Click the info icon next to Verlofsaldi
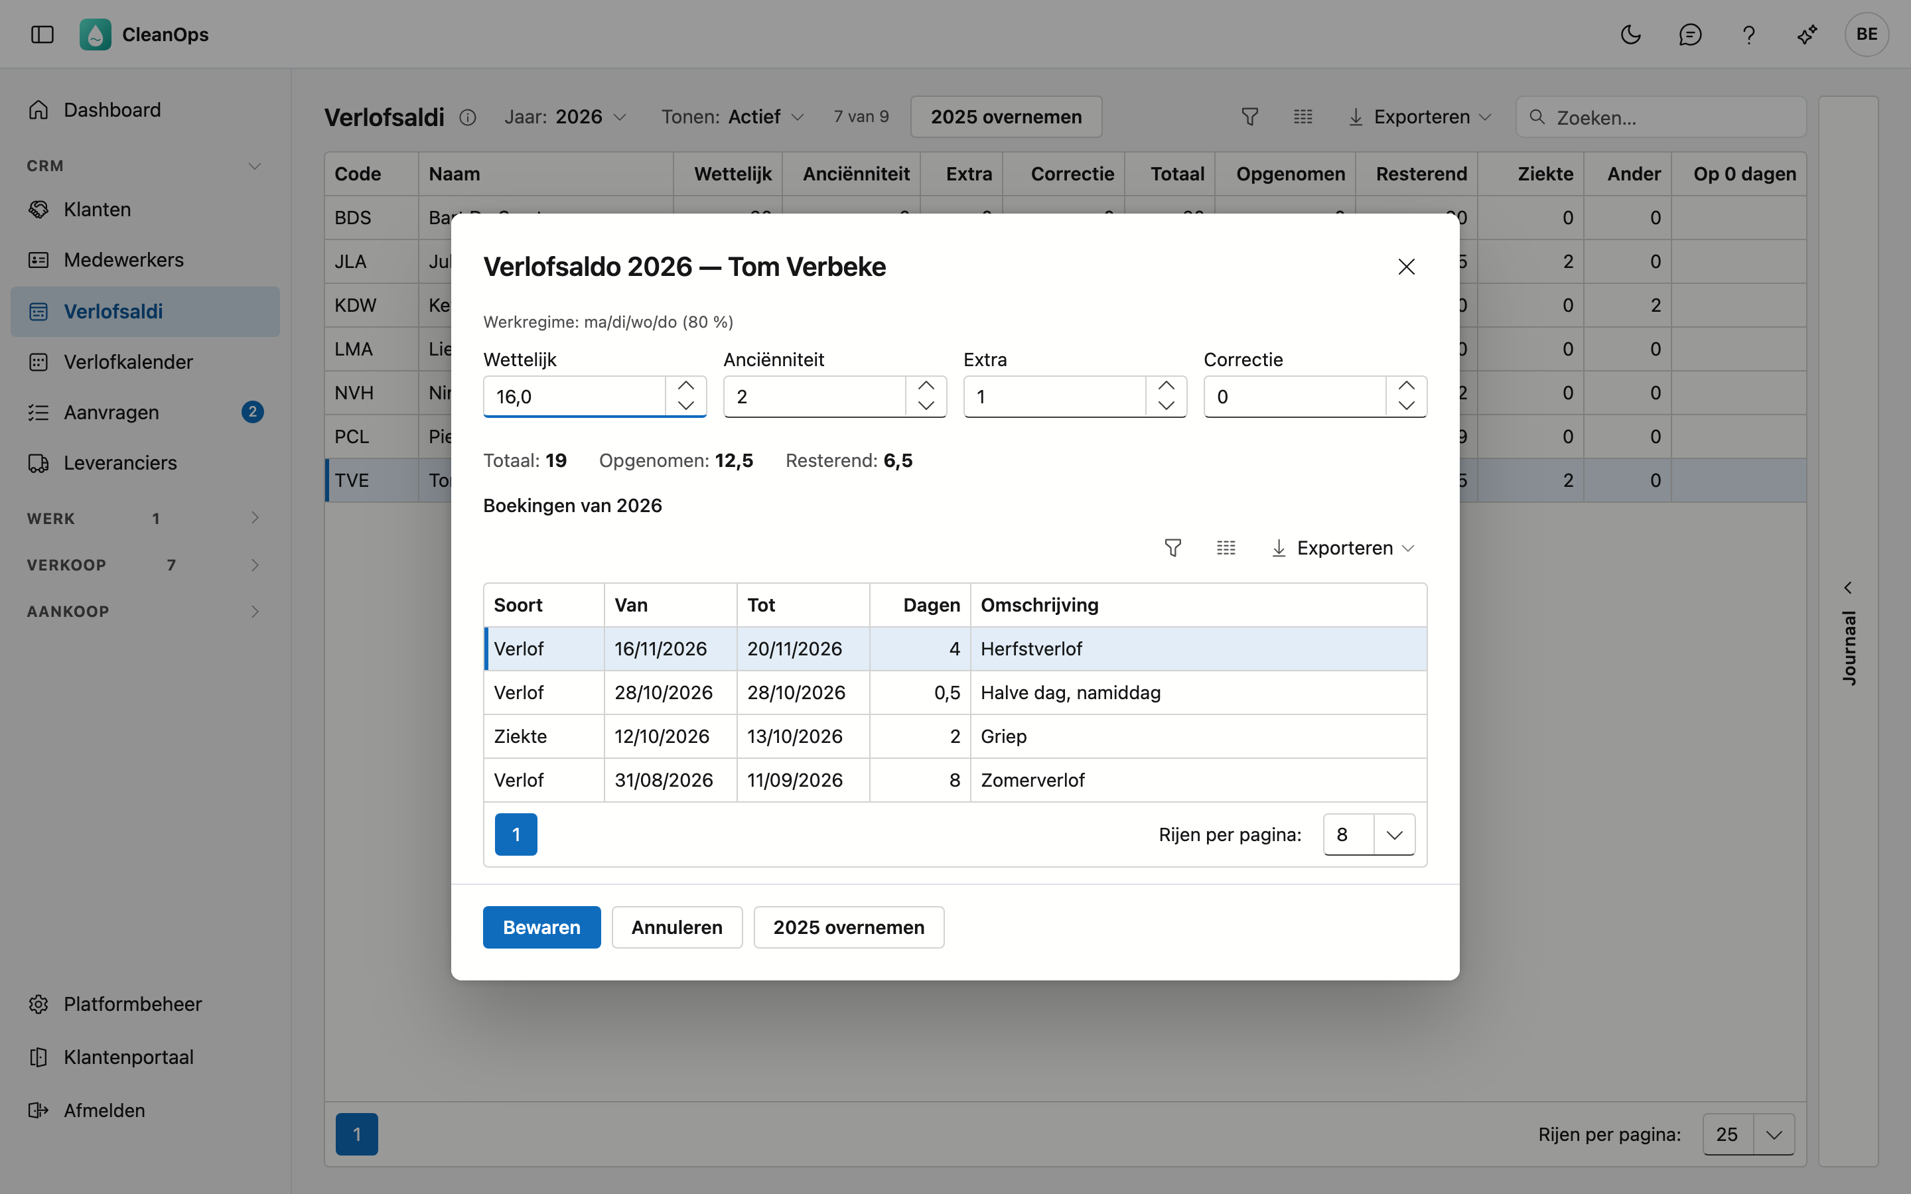The width and height of the screenshot is (1911, 1194). pyautogui.click(x=468, y=117)
